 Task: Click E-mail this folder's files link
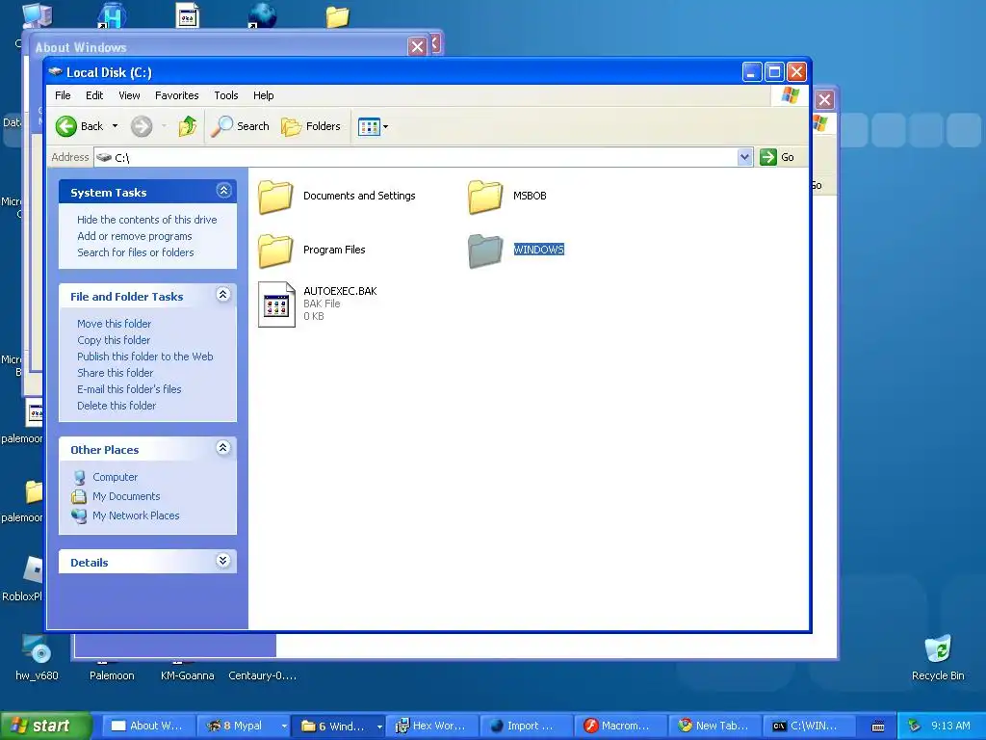coord(129,389)
